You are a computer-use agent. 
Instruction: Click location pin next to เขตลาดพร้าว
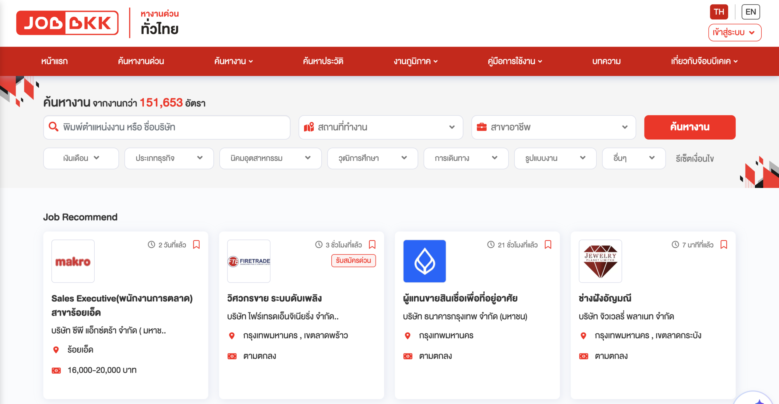point(232,336)
